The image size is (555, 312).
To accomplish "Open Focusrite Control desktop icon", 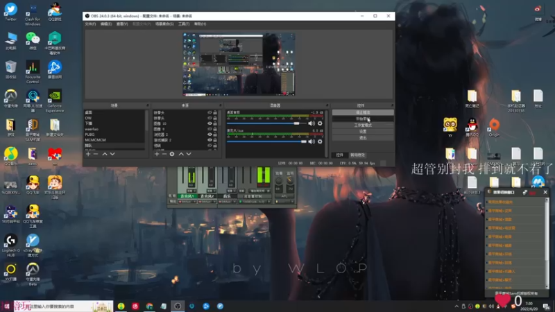I will pyautogui.click(x=33, y=72).
